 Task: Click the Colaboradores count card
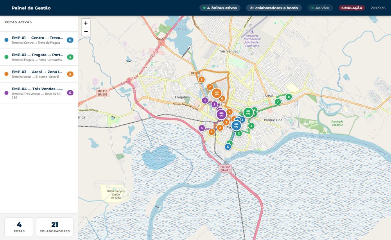(x=55, y=227)
